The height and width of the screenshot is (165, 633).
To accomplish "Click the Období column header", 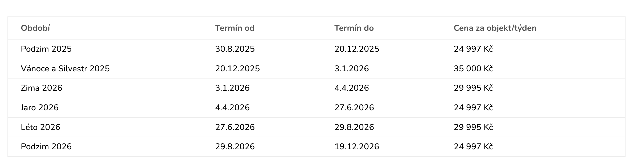I will 35,28.
